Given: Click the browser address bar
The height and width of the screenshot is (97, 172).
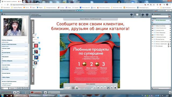Looking at the screenshot, I should click(77, 5).
